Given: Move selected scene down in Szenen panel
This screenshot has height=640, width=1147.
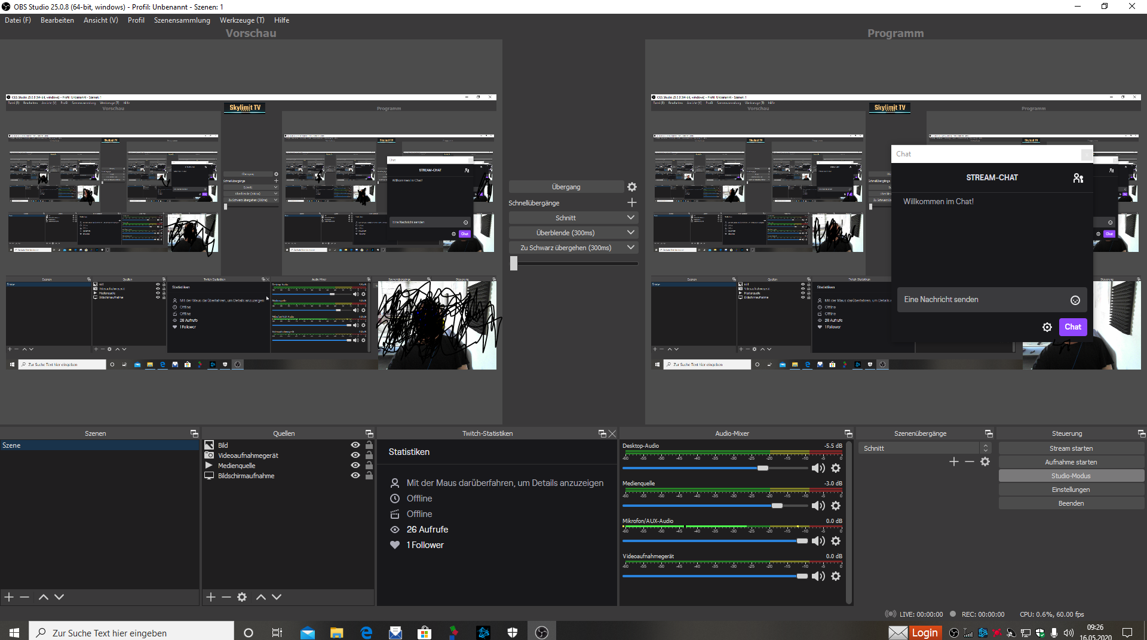Looking at the screenshot, I should pos(59,597).
